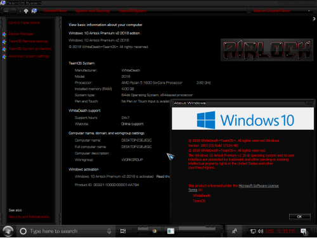Click the Windows 10 logo banner

coord(243,119)
